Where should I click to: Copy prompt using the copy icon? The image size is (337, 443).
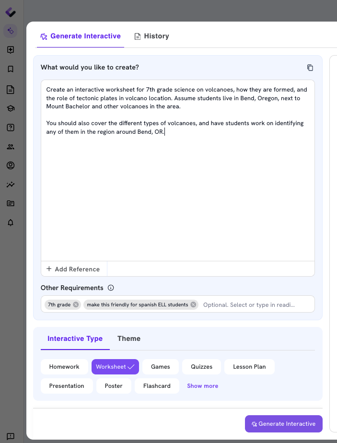pos(310,68)
